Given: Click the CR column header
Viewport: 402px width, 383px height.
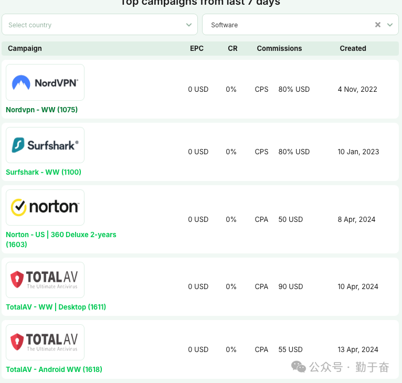Looking at the screenshot, I should pos(232,48).
